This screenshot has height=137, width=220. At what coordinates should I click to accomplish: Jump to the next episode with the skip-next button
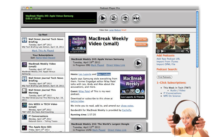click(x=136, y=18)
